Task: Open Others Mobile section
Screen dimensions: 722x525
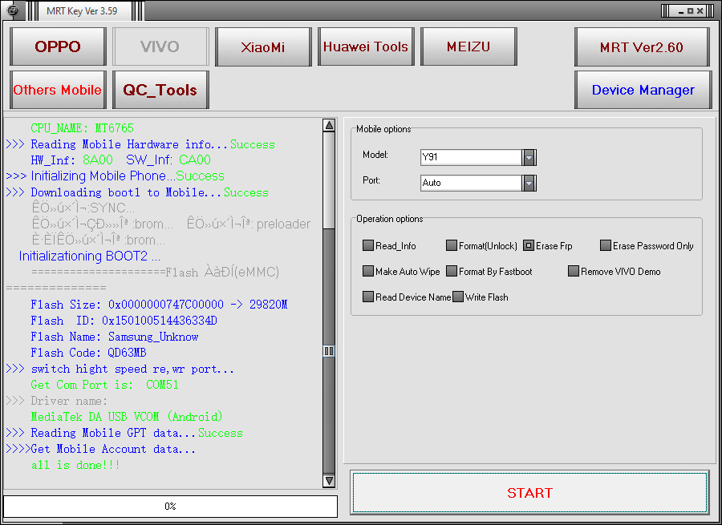Action: [58, 90]
